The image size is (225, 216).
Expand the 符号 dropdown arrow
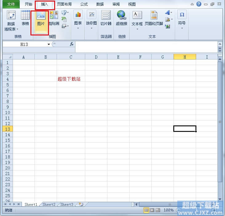(182, 28)
